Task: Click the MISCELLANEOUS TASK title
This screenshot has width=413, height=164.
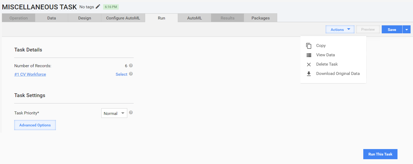Action: [39, 7]
